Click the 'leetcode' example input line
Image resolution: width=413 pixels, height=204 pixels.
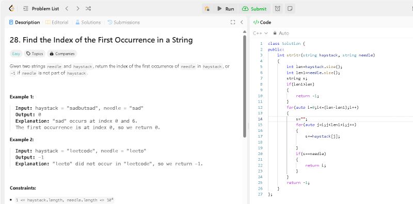coord(81,151)
